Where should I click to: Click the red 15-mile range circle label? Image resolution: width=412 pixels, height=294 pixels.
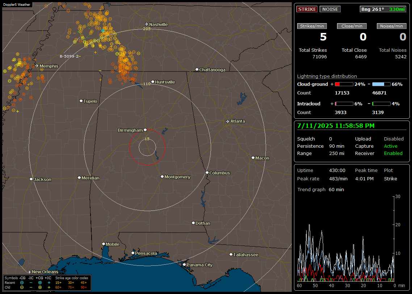tap(147, 139)
